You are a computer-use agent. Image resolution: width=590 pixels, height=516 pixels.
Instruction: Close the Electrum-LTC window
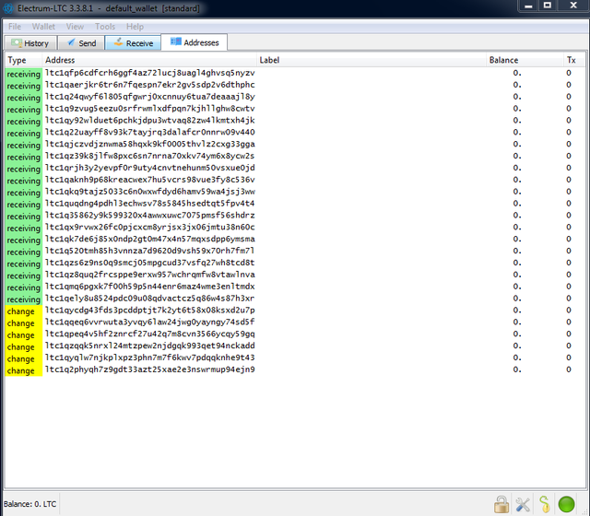(x=573, y=6)
